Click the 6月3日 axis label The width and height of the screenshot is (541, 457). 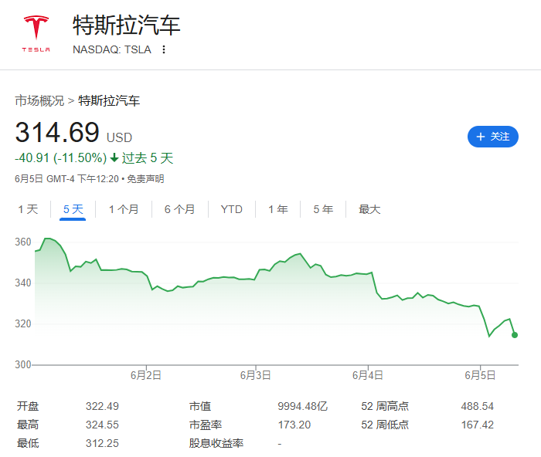(255, 375)
